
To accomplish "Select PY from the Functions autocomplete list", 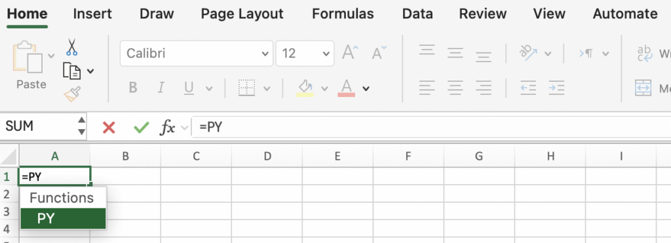I will coord(63,219).
